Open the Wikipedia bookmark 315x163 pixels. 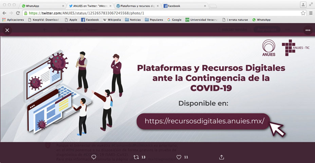(x=112, y=20)
